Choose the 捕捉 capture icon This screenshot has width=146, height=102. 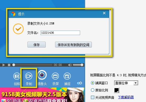coord(67,76)
